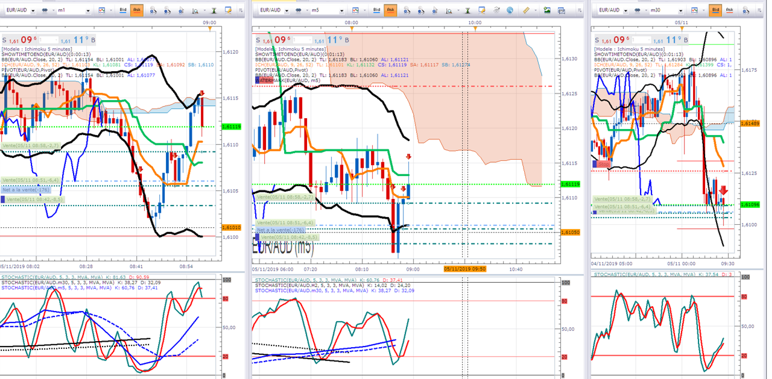Open the chart-type icon in m1 toolbar
This screenshot has height=379, width=772.
[x=102, y=10]
